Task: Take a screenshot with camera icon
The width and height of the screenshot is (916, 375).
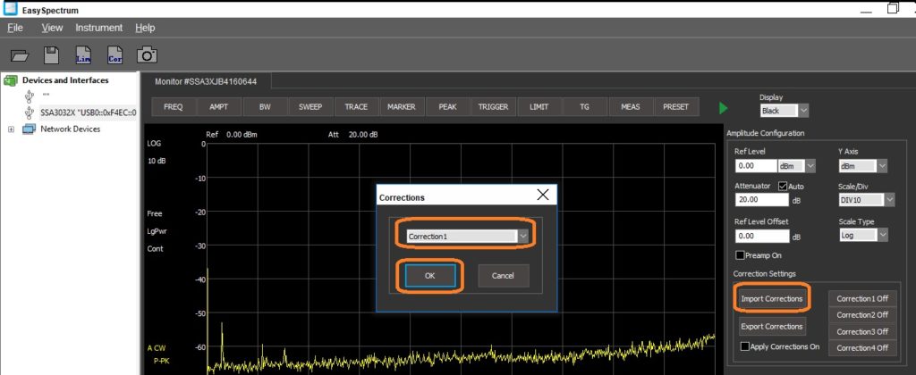Action: point(147,55)
